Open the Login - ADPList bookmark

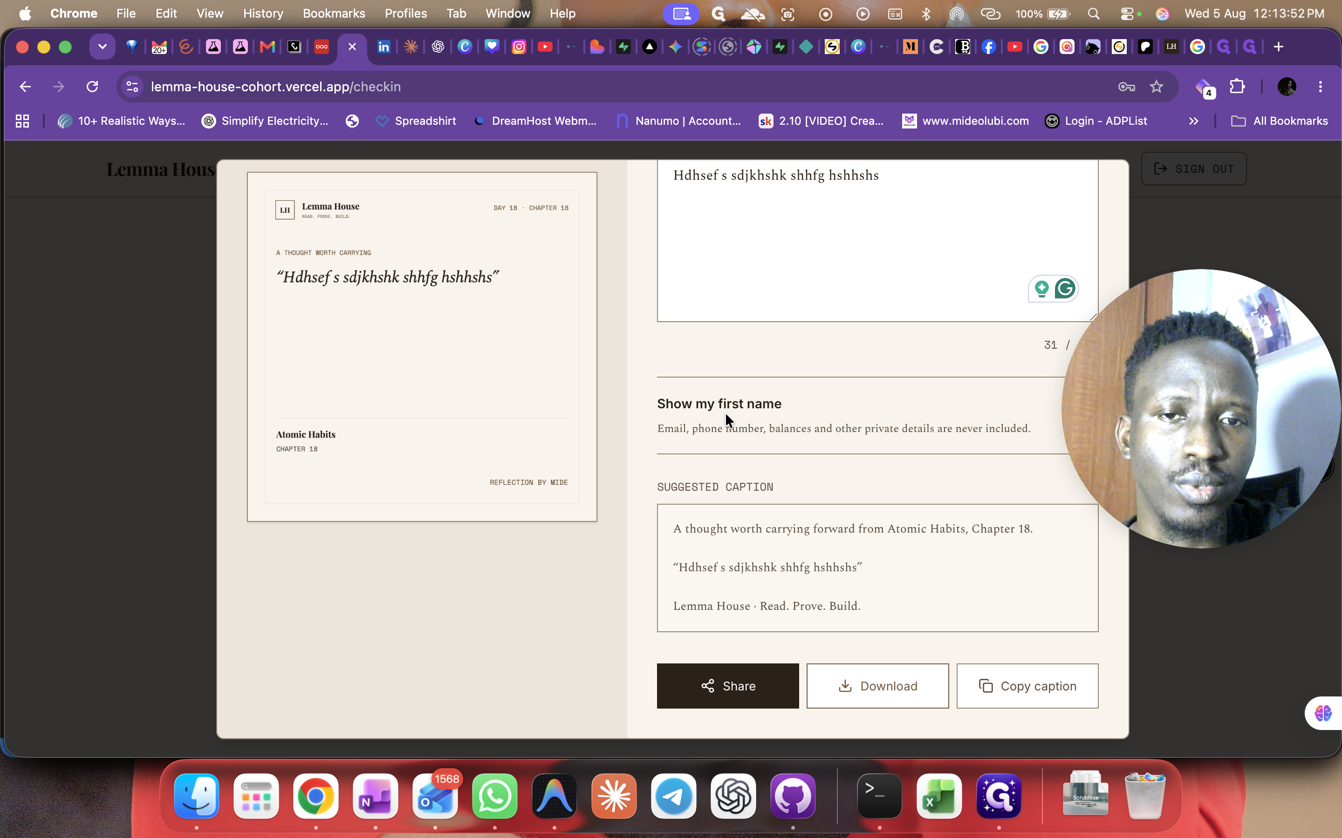click(1096, 121)
